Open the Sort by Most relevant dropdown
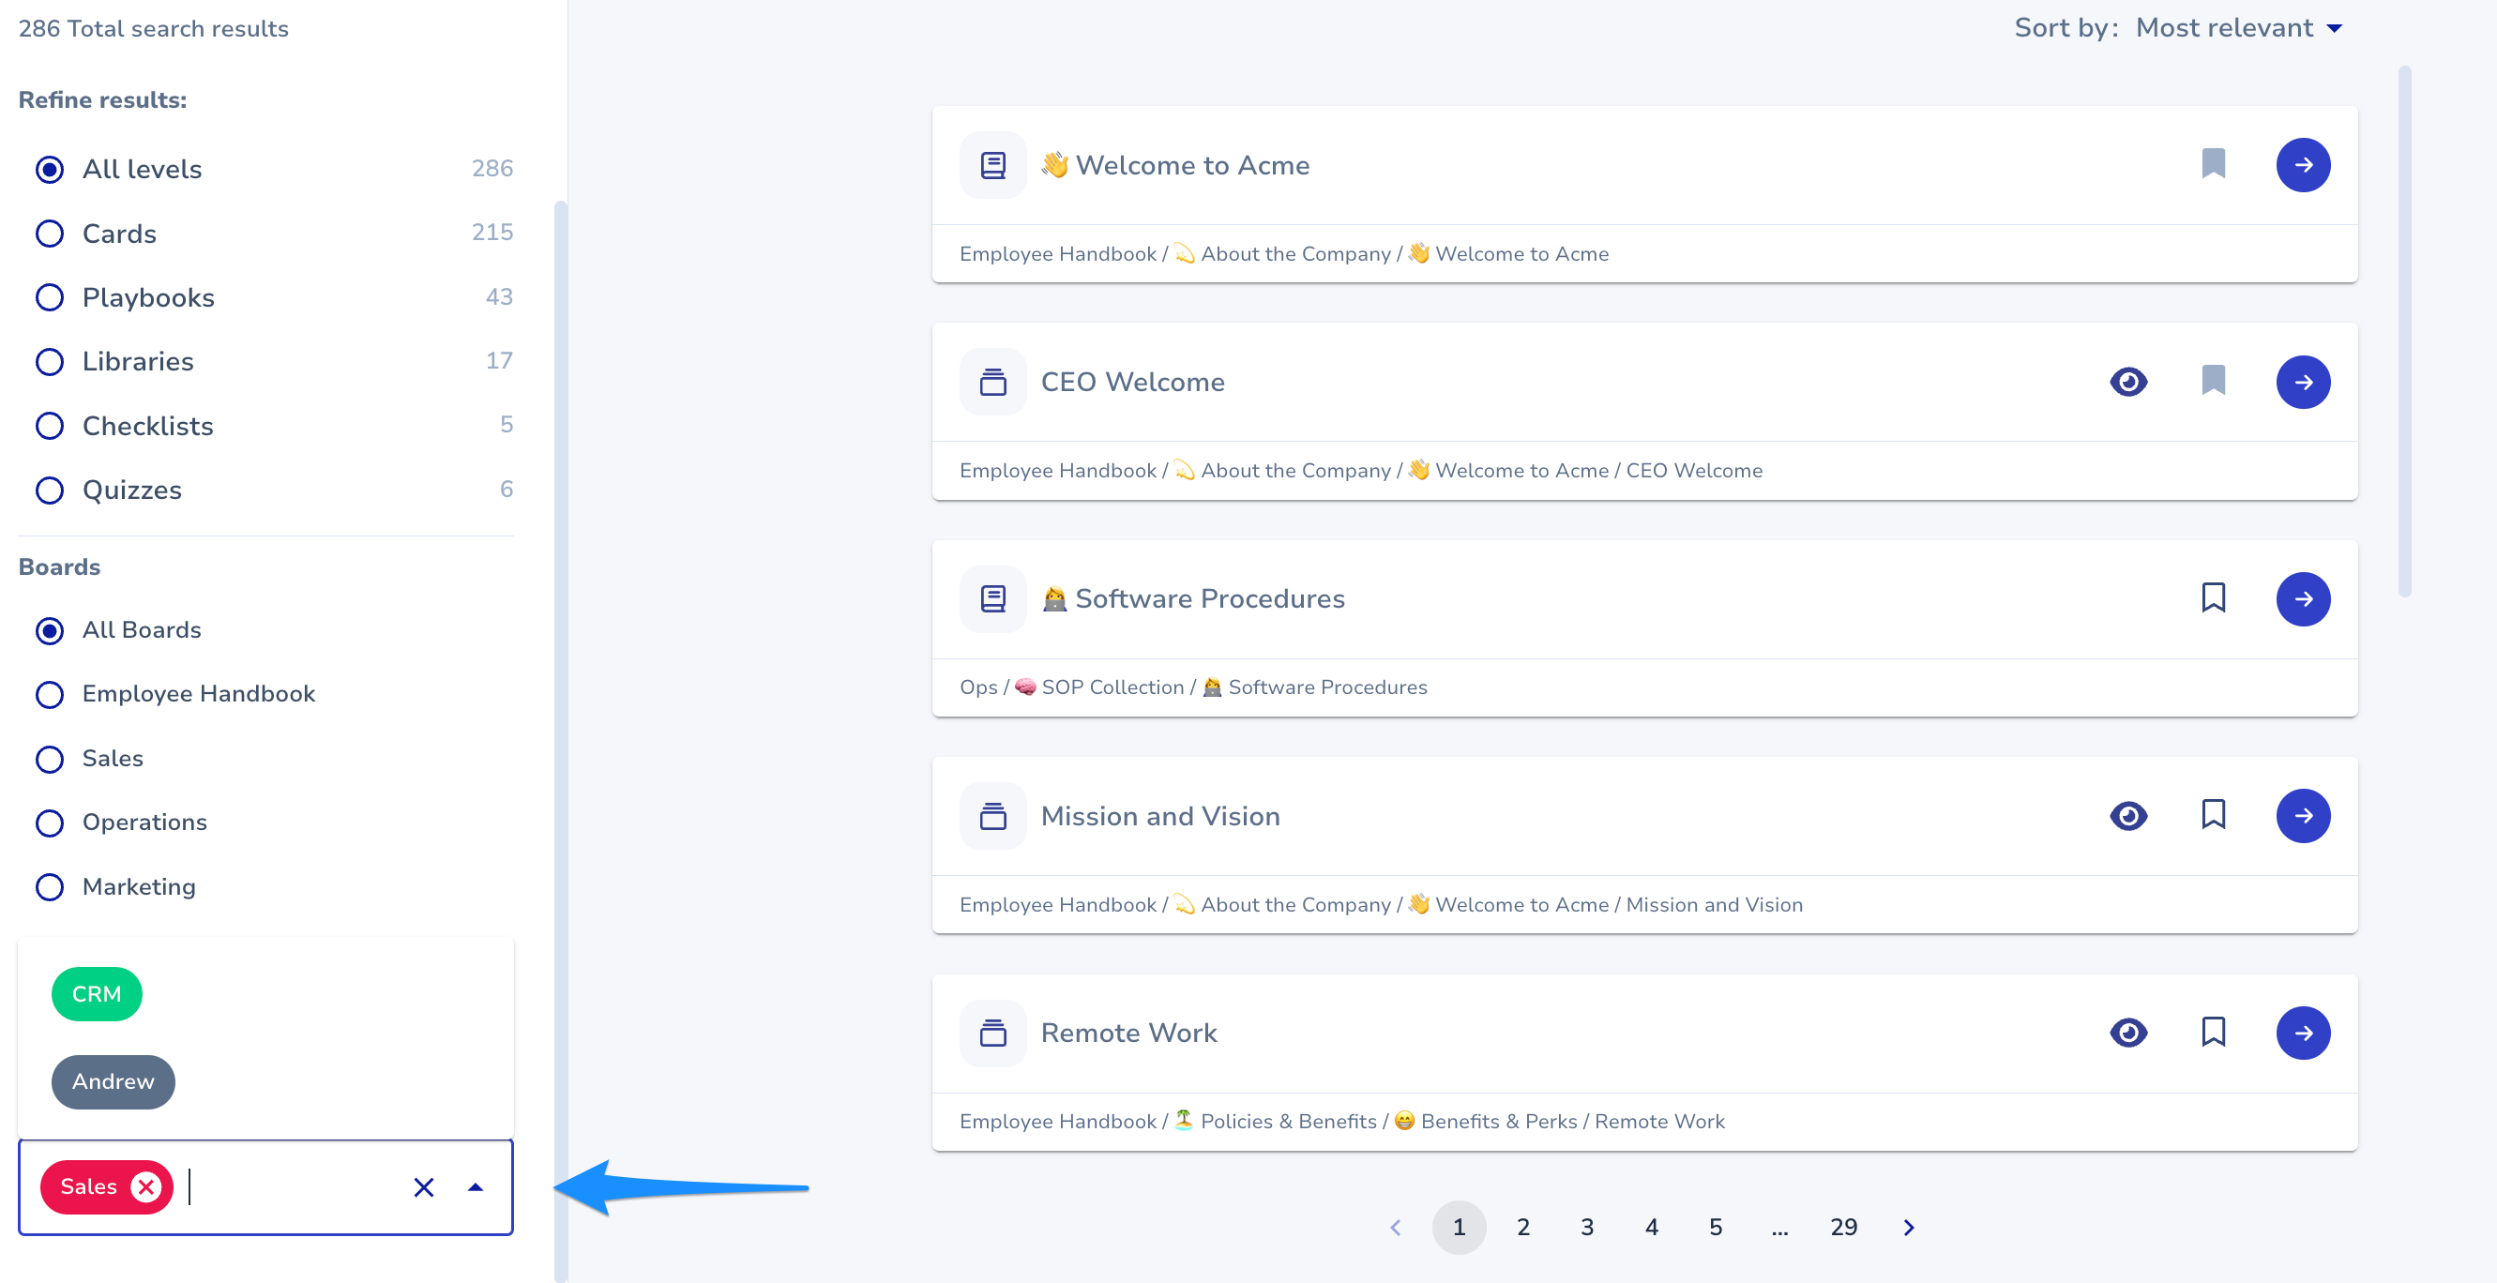The height and width of the screenshot is (1283, 2497). coord(2237,28)
